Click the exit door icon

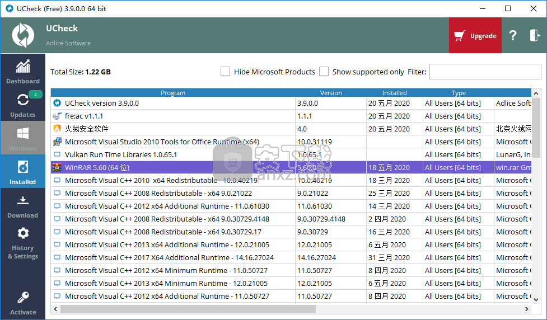[x=535, y=35]
